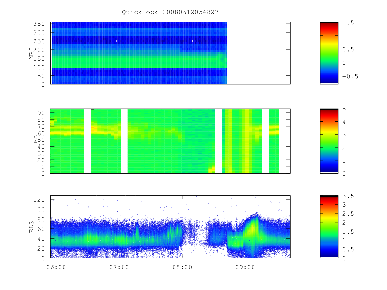The width and height of the screenshot is (387, 290).
Task: Click the 3.5 label on ELS colorbar
Action: click(x=348, y=196)
